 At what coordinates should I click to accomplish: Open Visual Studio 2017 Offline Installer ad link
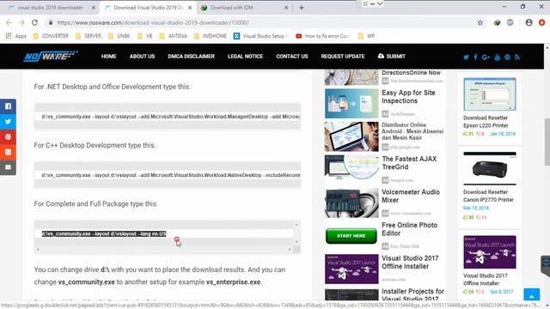coord(410,262)
